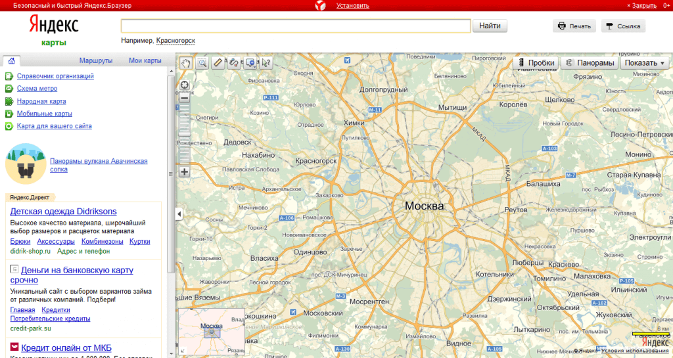Viewport: 673px width, 358px height.
Task: Switch to the Маршруты tab
Action: coord(96,60)
